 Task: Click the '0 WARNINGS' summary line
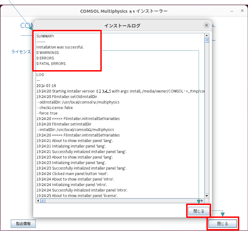click(48, 53)
